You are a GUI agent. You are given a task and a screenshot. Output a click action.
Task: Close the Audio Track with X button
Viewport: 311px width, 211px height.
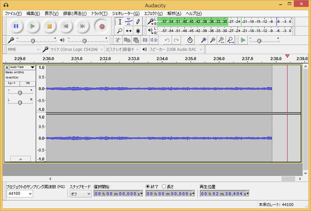(7, 67)
